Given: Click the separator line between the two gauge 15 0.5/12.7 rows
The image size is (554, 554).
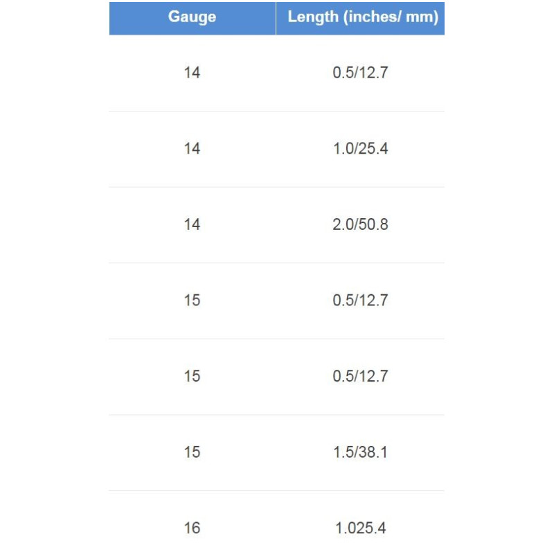Looking at the screenshot, I should pos(277,339).
